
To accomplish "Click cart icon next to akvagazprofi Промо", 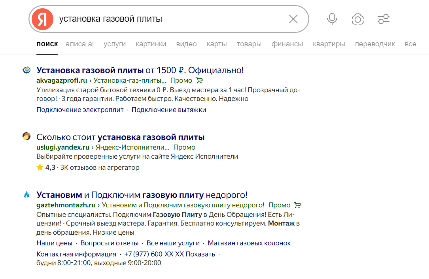I will coord(199,80).
